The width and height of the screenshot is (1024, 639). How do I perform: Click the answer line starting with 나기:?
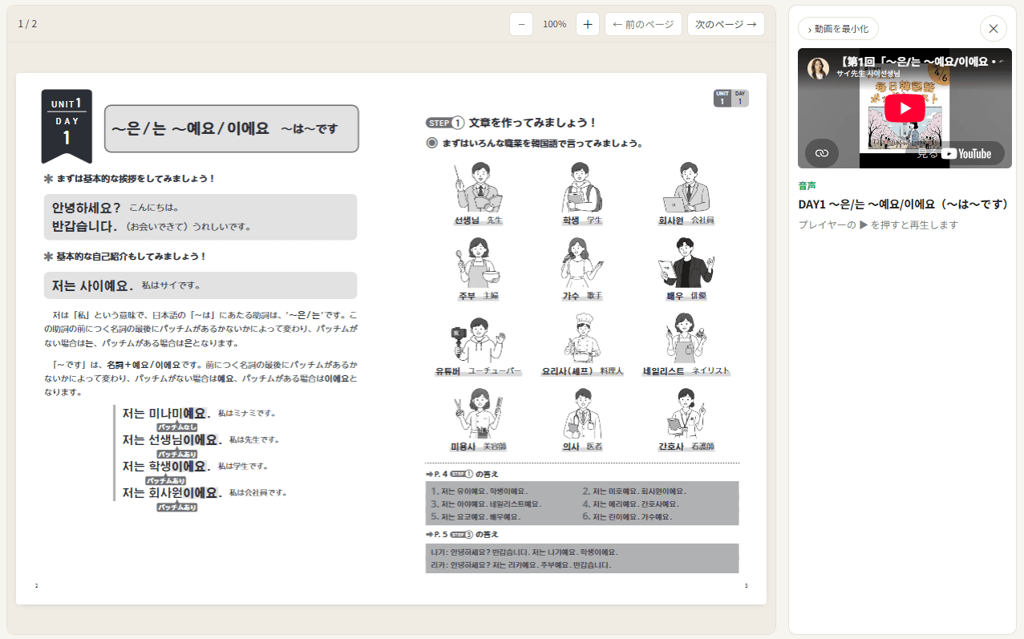click(x=524, y=552)
